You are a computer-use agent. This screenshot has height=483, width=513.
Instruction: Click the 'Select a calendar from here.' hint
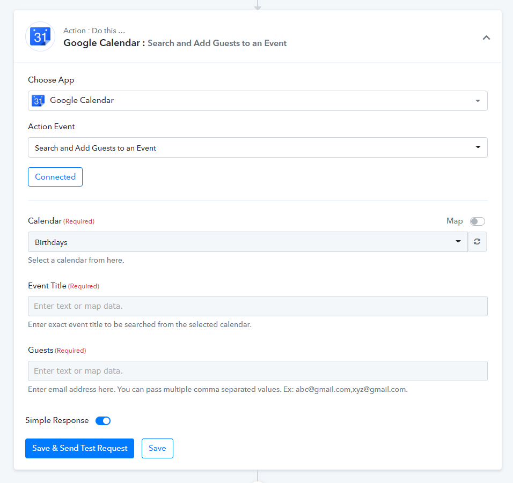pos(76,260)
